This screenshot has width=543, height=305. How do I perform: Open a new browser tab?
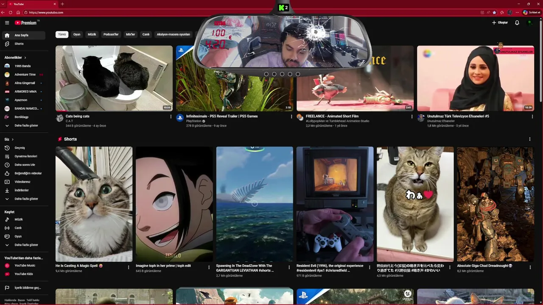[x=62, y=4]
